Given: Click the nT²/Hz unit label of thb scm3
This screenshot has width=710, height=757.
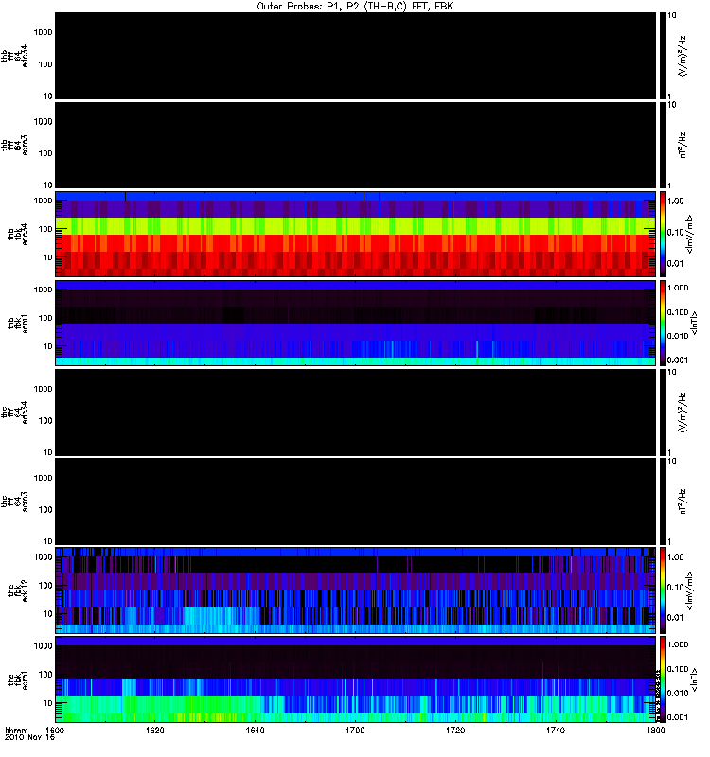Looking at the screenshot, I should coord(683,146).
